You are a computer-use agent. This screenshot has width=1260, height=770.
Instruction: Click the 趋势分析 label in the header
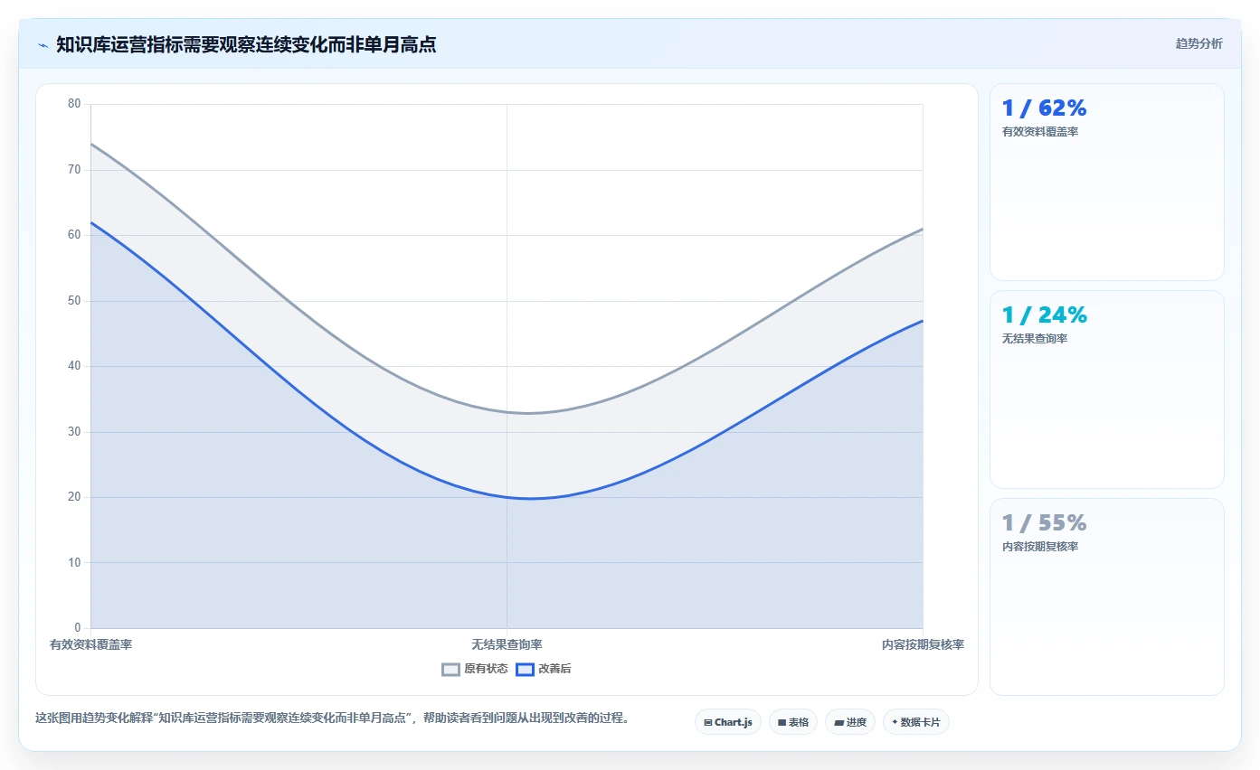click(x=1198, y=43)
